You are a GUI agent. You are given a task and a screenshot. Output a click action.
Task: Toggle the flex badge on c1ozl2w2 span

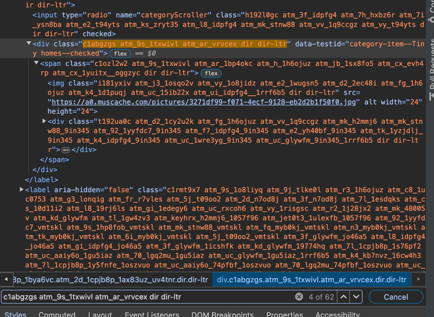(x=211, y=73)
